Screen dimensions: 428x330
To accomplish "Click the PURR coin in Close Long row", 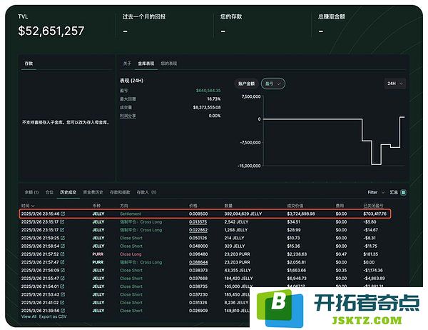I will 98,254.
